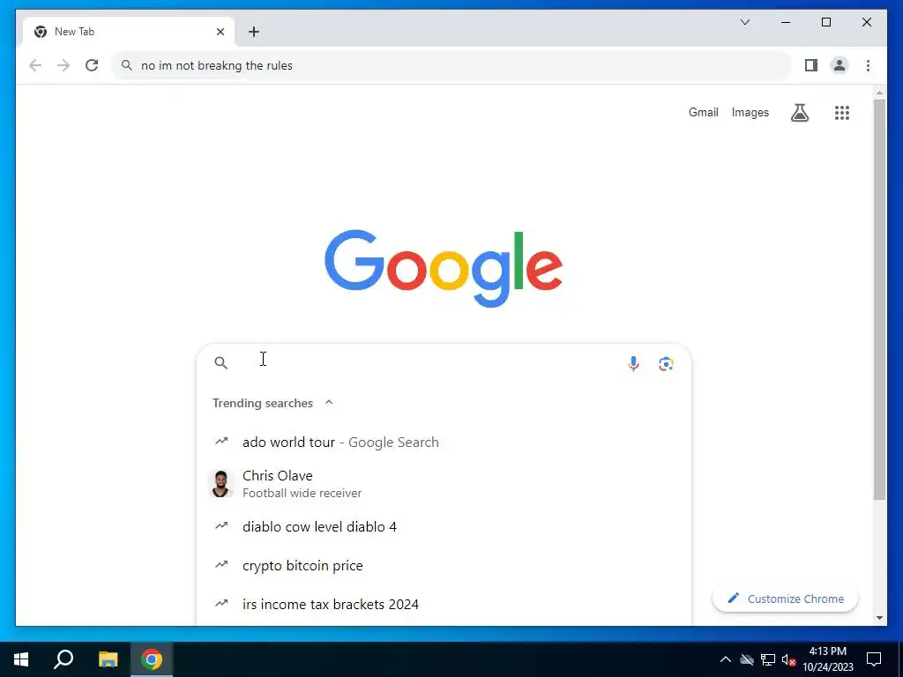The image size is (903, 677).
Task: Select 'diablo cow level diablo 4' suggestion
Action: point(444,527)
